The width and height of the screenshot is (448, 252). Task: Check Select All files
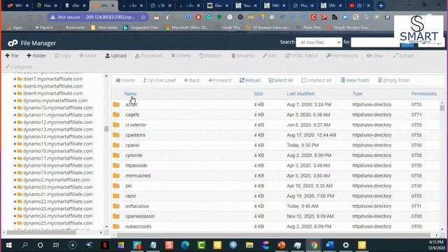281,80
